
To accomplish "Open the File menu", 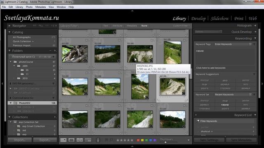I will click(x=4, y=7).
